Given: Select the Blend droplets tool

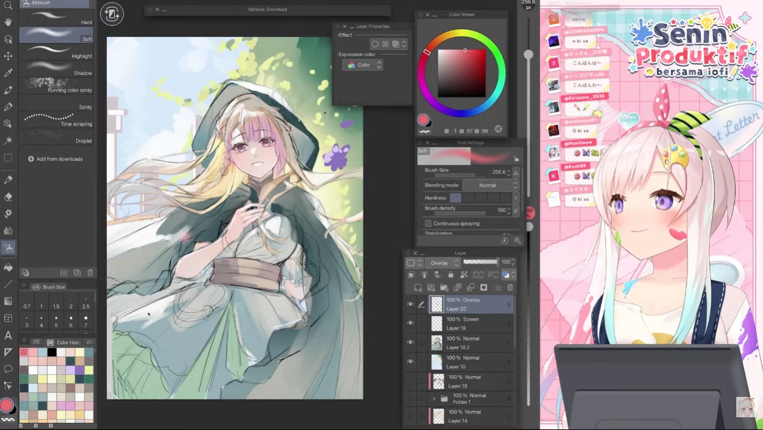Looking at the screenshot, I should coord(8,230).
